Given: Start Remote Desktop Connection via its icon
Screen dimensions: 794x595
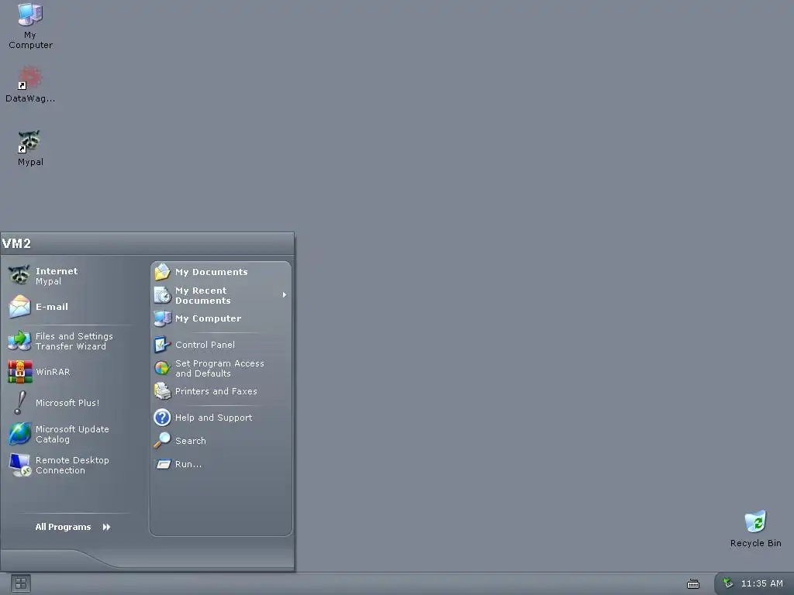Looking at the screenshot, I should pyautogui.click(x=19, y=465).
